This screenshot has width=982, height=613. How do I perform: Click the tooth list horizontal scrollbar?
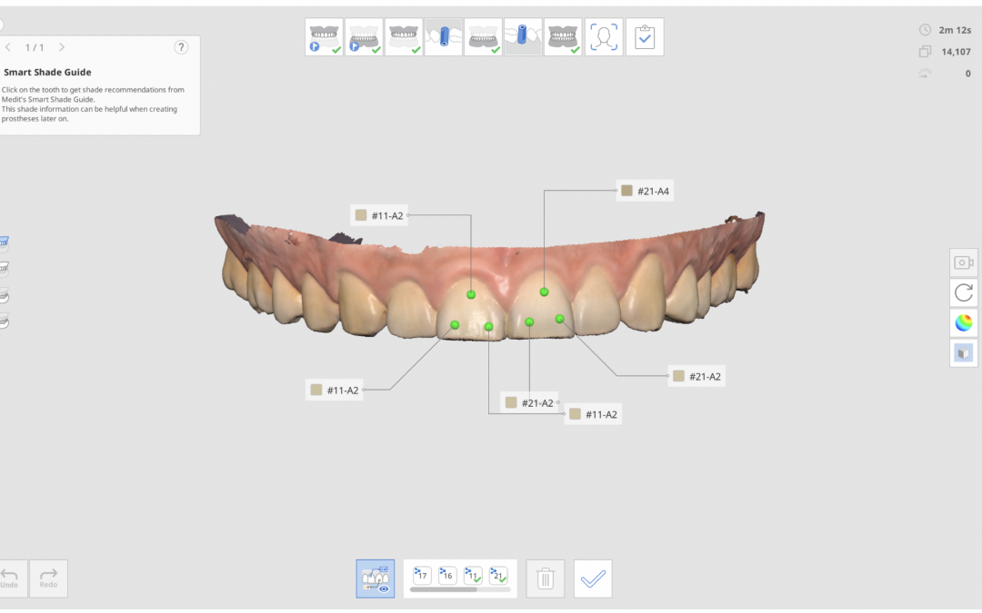coord(444,589)
